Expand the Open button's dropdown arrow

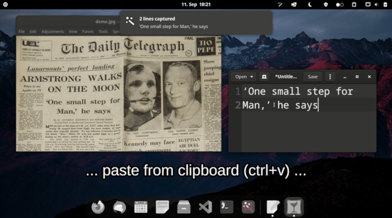(252, 77)
